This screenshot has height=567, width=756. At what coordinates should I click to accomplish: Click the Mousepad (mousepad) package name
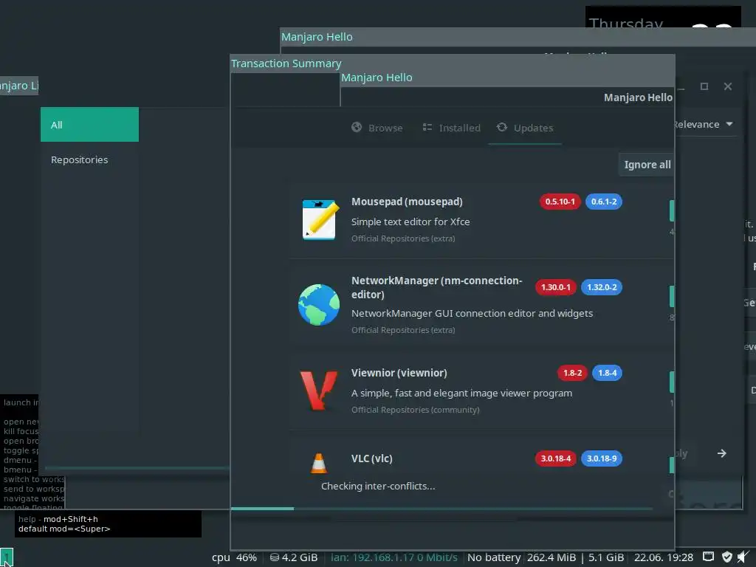(407, 202)
